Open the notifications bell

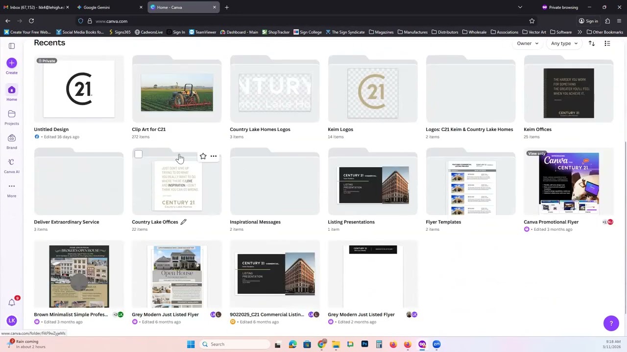click(x=12, y=302)
